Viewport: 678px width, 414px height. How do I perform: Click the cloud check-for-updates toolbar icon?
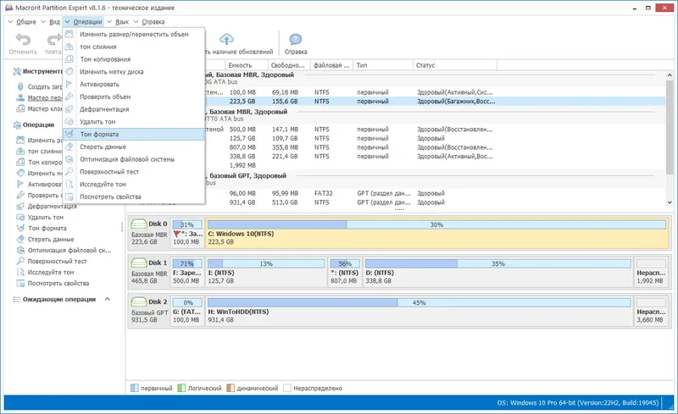[x=226, y=40]
